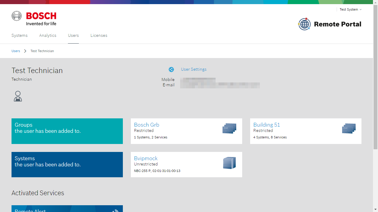Click the User Settings gear icon

[x=171, y=69]
